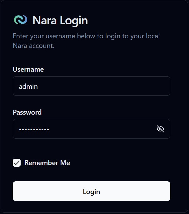Screen dimensions: 189x214
Task: Click on the masked password dots
Action: [x=34, y=129]
